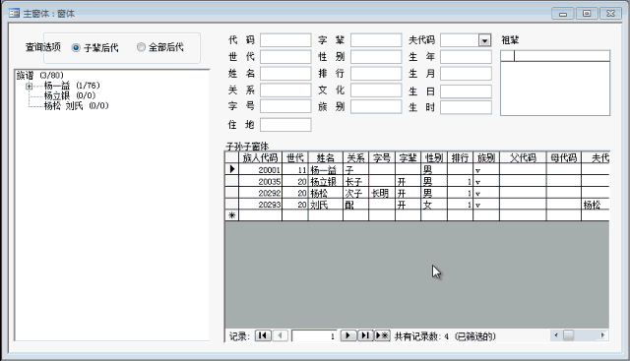The height and width of the screenshot is (361, 630).
Task: Slide the horizontal scrollbar thumb in subform
Action: [569, 335]
